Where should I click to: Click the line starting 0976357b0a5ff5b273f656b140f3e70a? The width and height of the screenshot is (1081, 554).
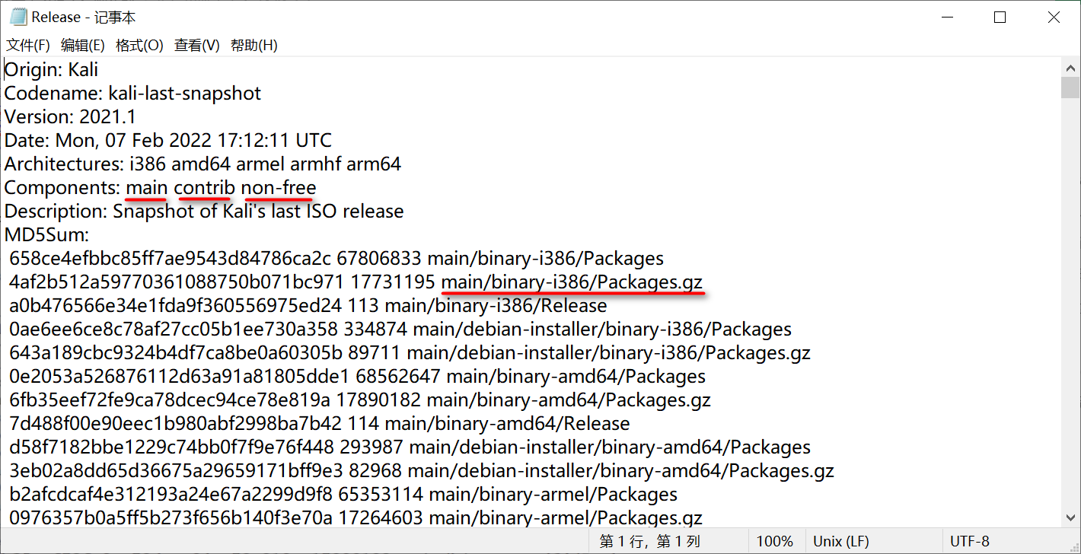(x=356, y=517)
